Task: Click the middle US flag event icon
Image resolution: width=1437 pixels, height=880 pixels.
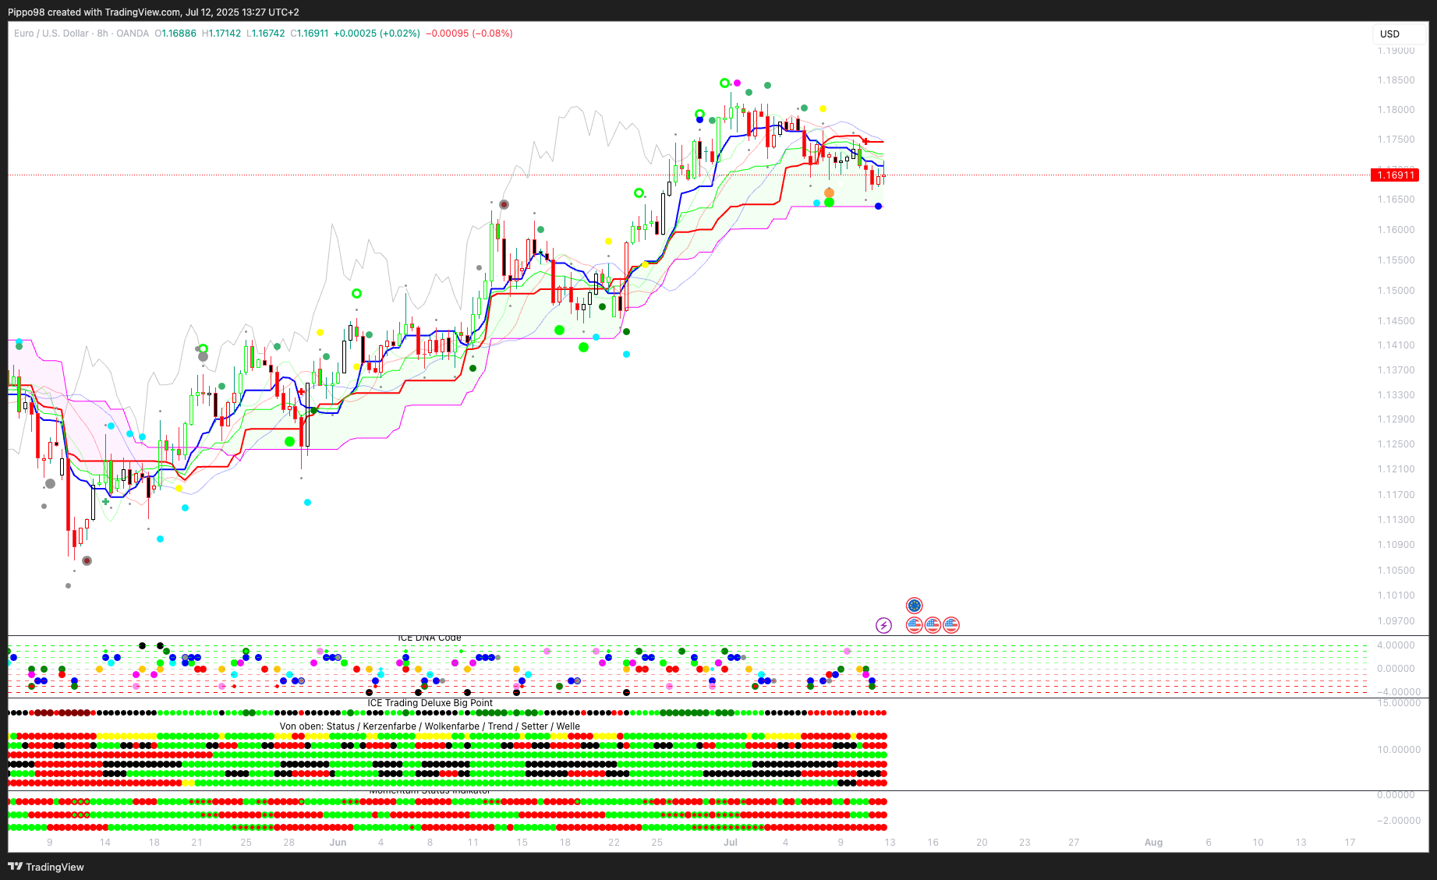Action: pyautogui.click(x=933, y=625)
